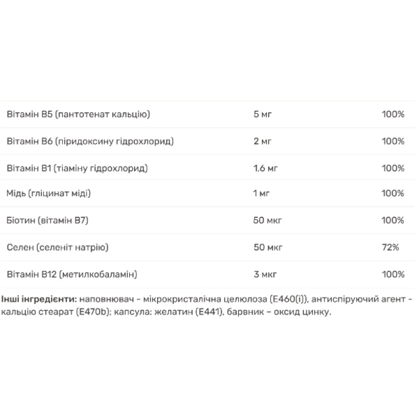419x419 pixels.
Task: Click the Вітамін B5 (пантотенат кальцію) row label
Action: click(x=78, y=114)
